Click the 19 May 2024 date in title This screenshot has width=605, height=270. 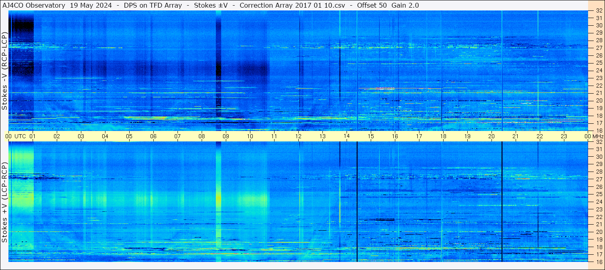(x=92, y=5)
